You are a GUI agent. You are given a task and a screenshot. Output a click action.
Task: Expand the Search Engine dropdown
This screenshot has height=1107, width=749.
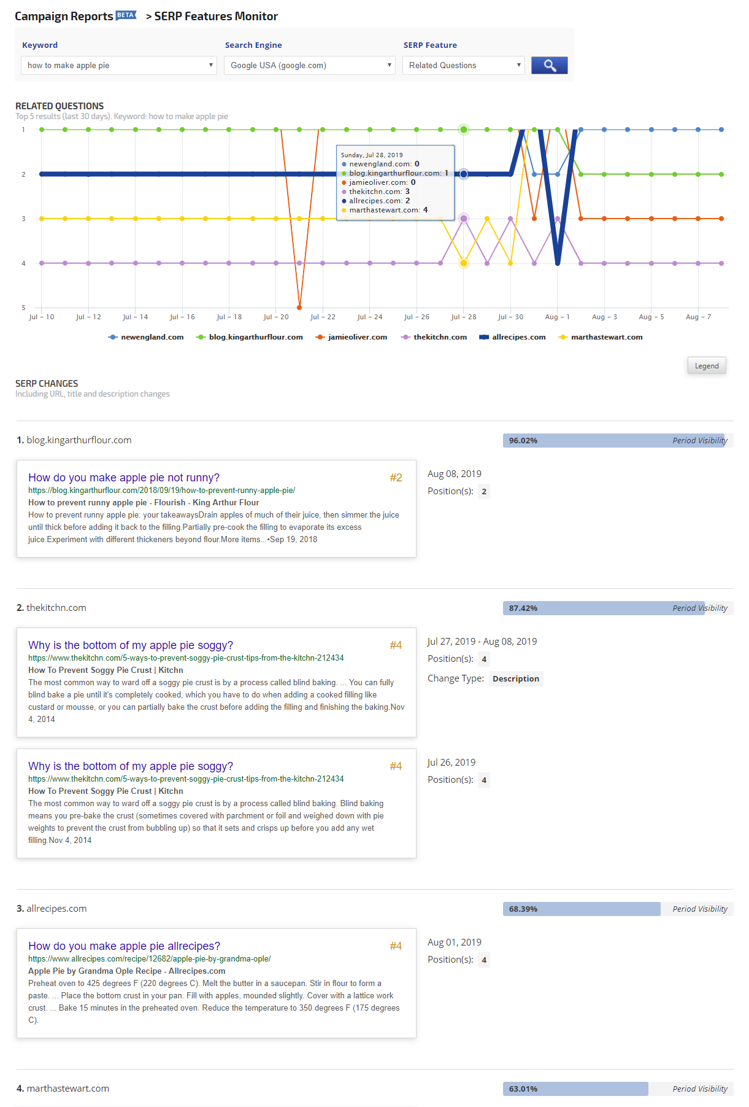[310, 66]
